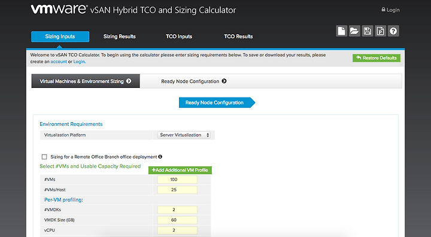Click the arrow icon beside Virtual Machines
Image resolution: width=431 pixels, height=237 pixels.
pyautogui.click(x=129, y=81)
